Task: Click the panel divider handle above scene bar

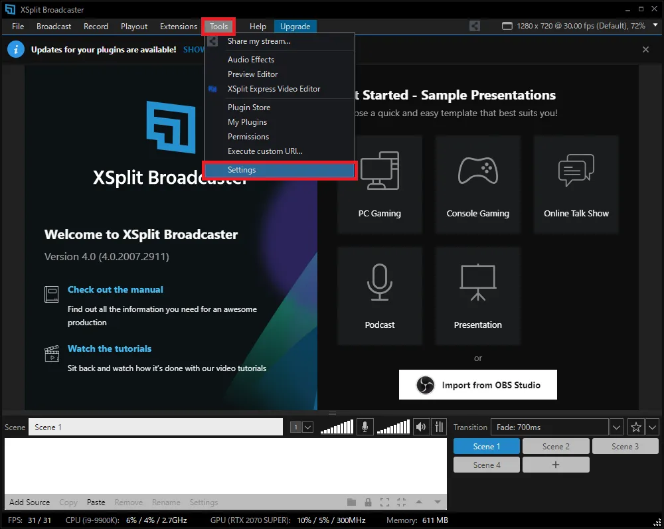Action: pos(333,413)
